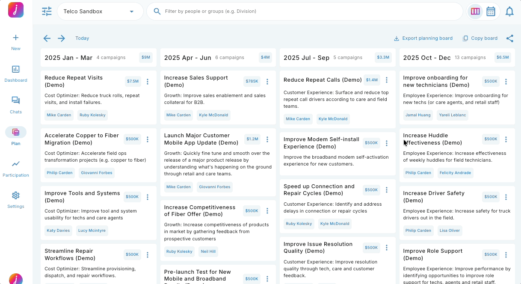Click the New plus icon in sidebar
Image resolution: width=521 pixels, height=284 pixels.
16,38
